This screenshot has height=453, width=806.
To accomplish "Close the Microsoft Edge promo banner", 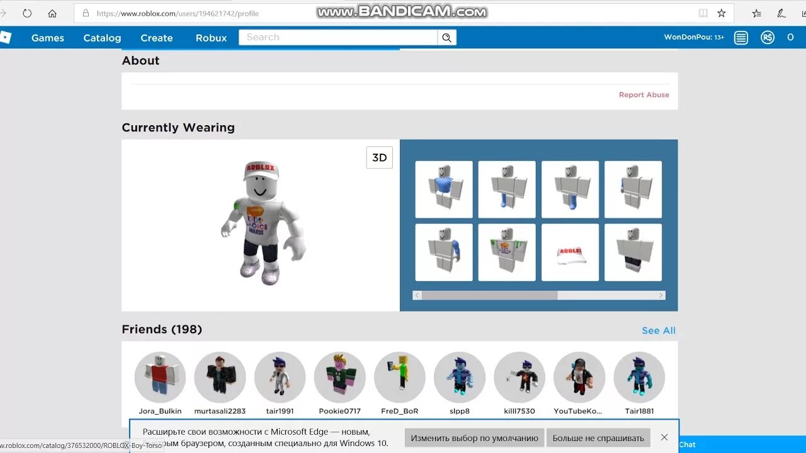I will click(664, 437).
